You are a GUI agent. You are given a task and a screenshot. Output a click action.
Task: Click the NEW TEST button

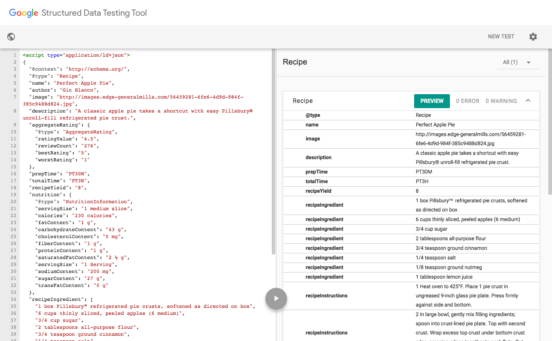click(x=501, y=37)
